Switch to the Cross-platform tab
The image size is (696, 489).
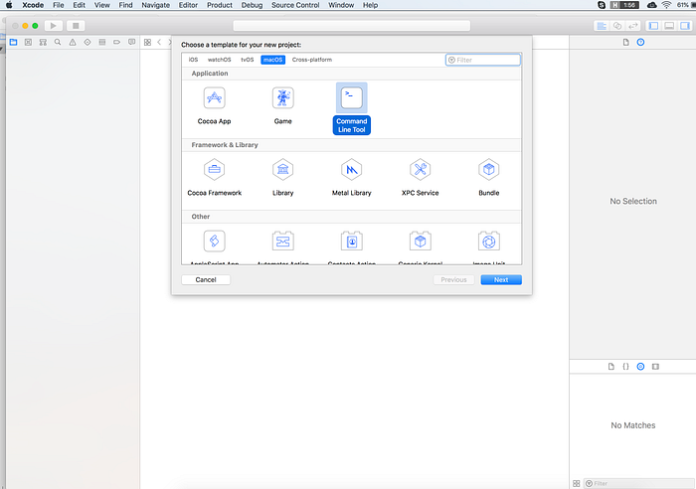tap(312, 60)
